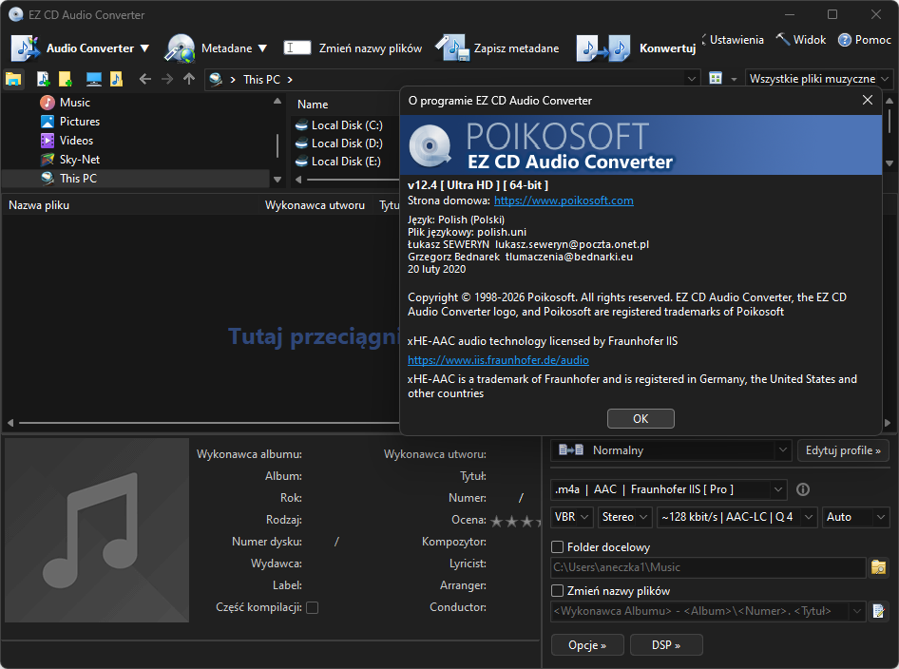899x669 pixels.
Task: Click the add folder icon
Action: [66, 79]
